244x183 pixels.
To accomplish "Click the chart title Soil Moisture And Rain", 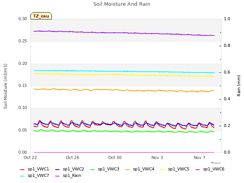I will pos(122,4).
